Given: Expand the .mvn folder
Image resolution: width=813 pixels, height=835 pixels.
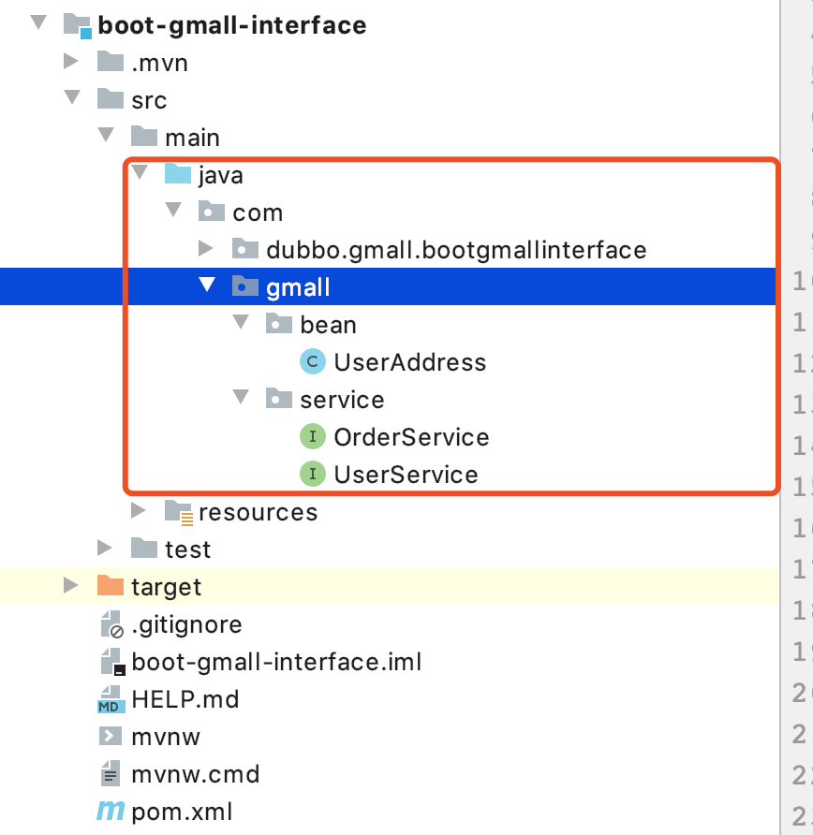Looking at the screenshot, I should pyautogui.click(x=70, y=62).
